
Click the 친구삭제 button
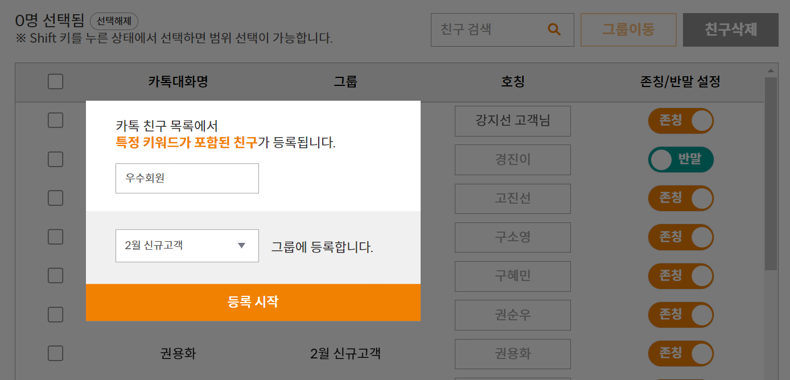point(730,30)
